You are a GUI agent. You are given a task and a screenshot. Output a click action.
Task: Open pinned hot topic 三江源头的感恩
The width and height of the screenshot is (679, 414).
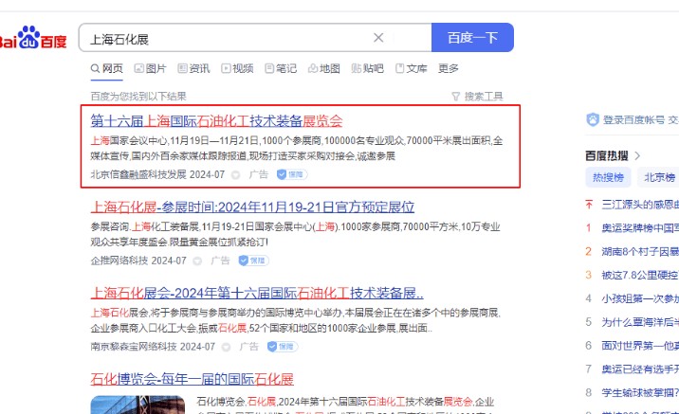640,205
